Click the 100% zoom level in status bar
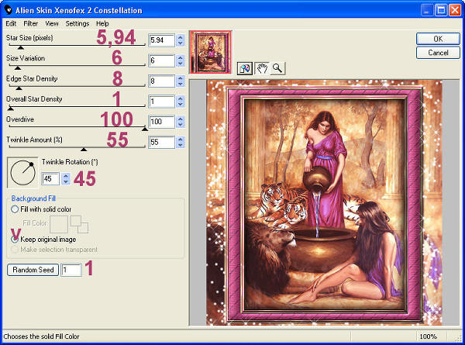 tap(428, 336)
